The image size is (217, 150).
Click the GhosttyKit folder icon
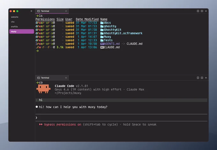[102, 30]
